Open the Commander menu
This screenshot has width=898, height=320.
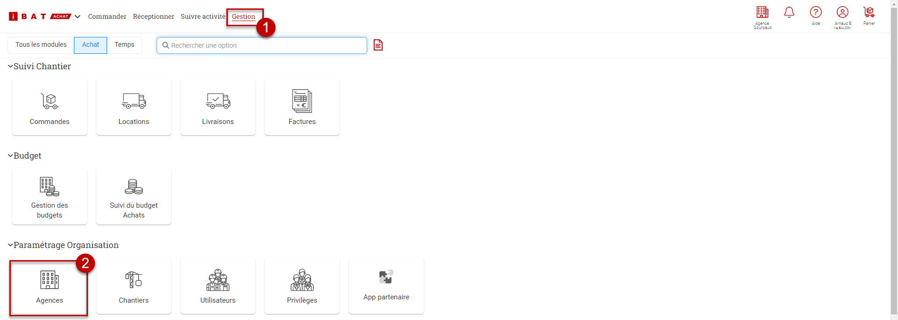coord(107,16)
